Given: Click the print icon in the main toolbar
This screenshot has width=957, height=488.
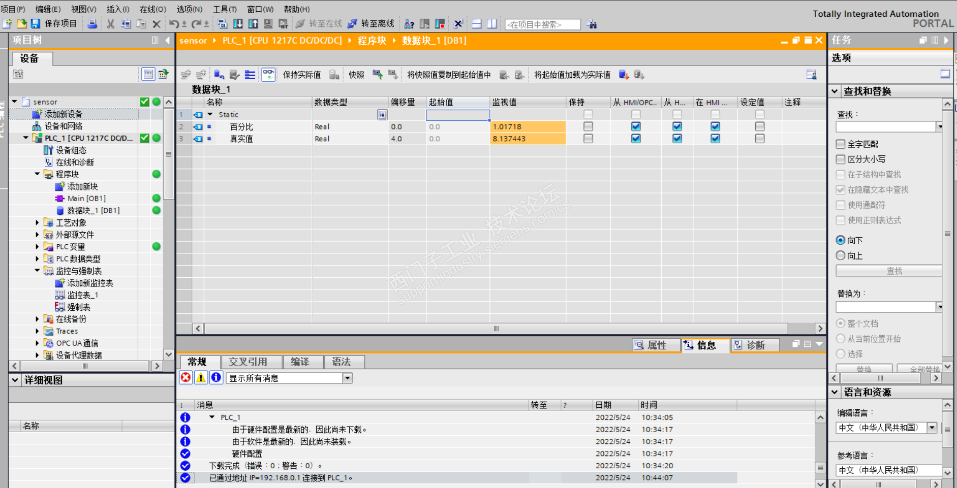Looking at the screenshot, I should point(92,23).
